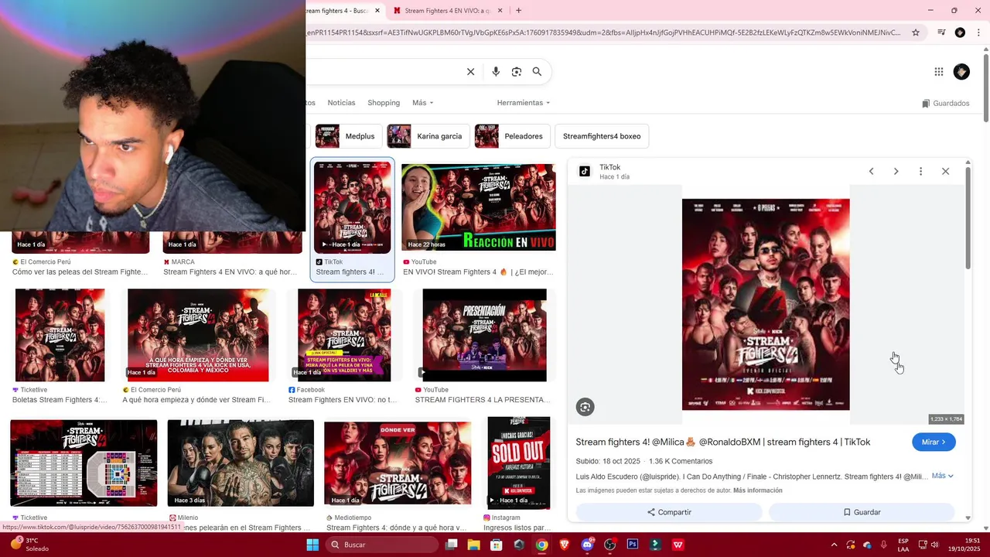Image resolution: width=990 pixels, height=557 pixels.
Task: Show hidden system tray icons
Action: (x=834, y=545)
